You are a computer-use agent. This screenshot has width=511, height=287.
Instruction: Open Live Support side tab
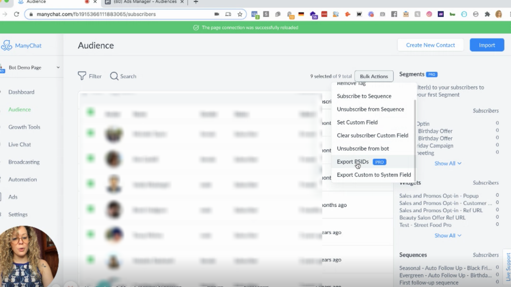pyautogui.click(x=507, y=266)
